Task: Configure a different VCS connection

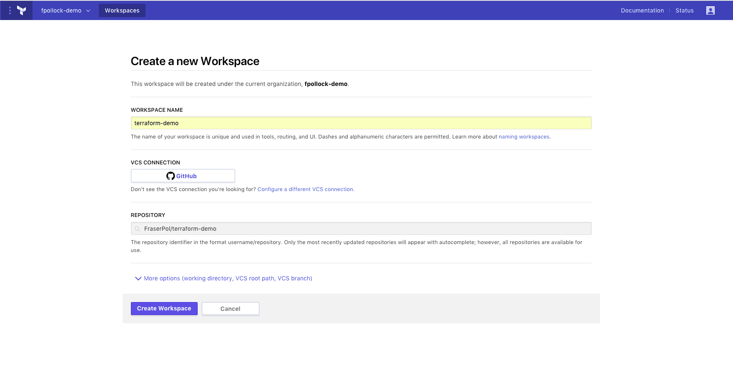Action: click(x=305, y=189)
